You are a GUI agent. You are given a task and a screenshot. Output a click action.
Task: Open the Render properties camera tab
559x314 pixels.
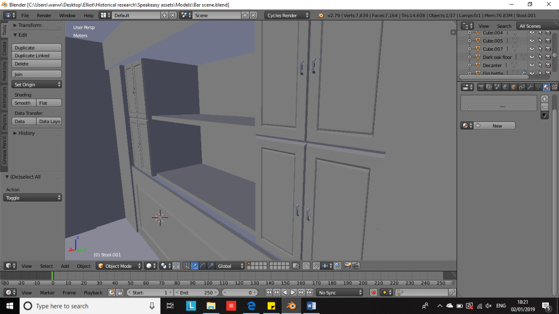[480, 87]
